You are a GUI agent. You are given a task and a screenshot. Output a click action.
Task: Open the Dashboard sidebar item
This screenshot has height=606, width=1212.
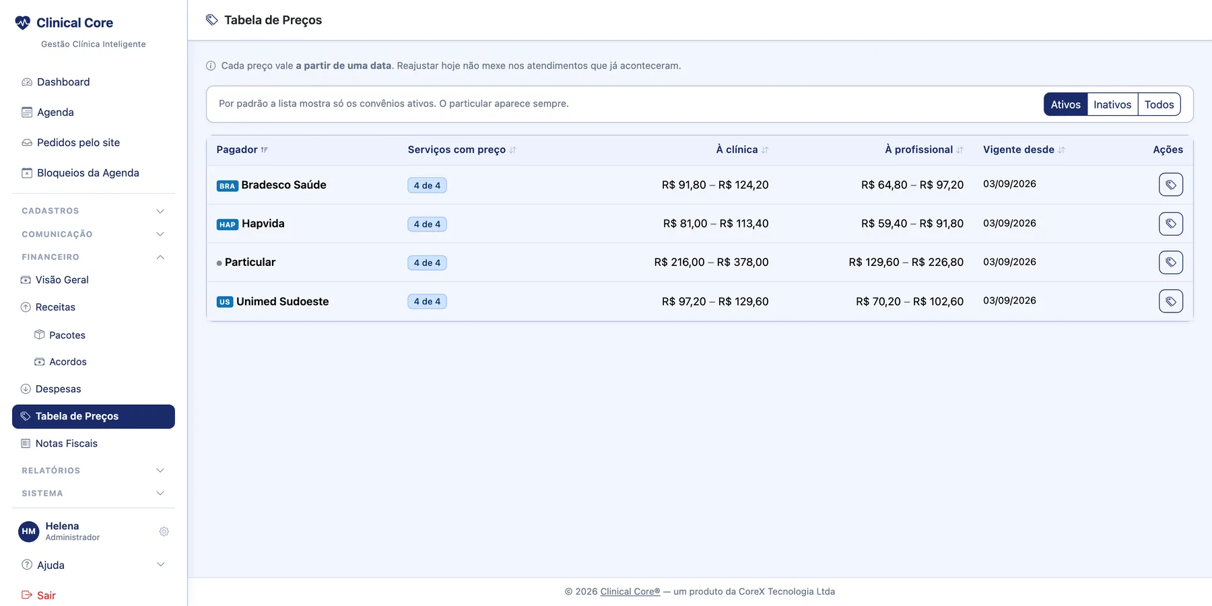[x=94, y=82]
